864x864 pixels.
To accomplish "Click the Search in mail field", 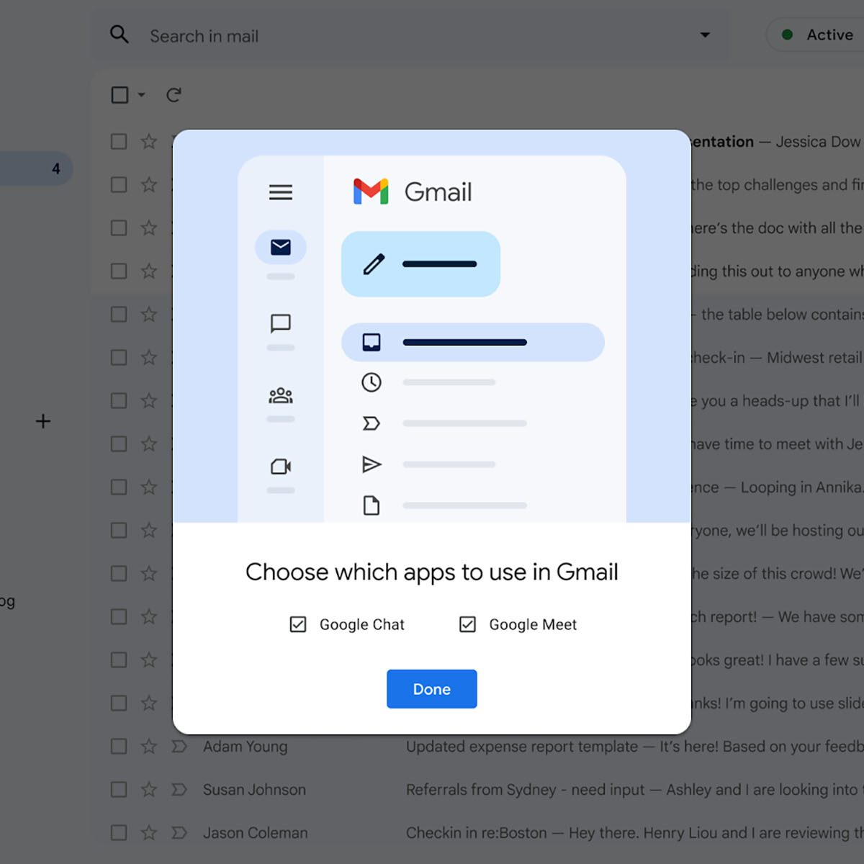I will click(x=410, y=36).
